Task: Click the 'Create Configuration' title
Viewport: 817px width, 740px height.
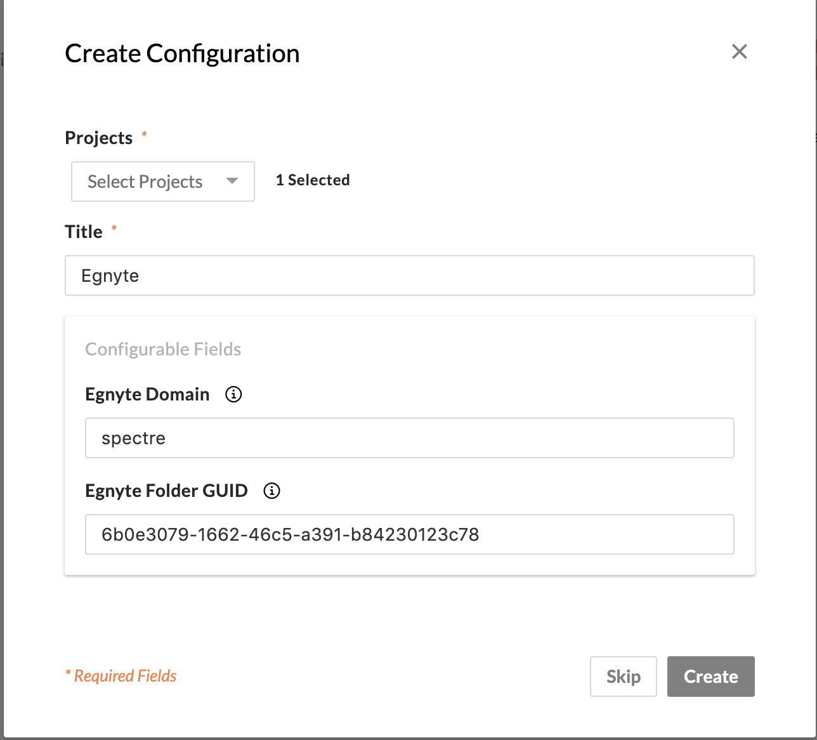Action: (182, 53)
